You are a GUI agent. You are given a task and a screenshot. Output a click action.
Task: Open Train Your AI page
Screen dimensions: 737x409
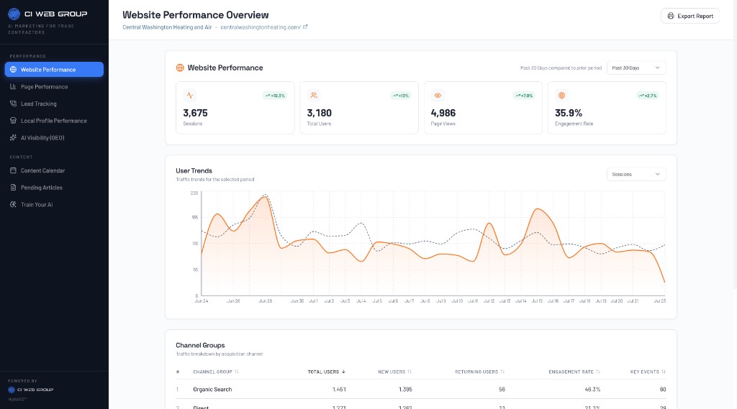54,204
